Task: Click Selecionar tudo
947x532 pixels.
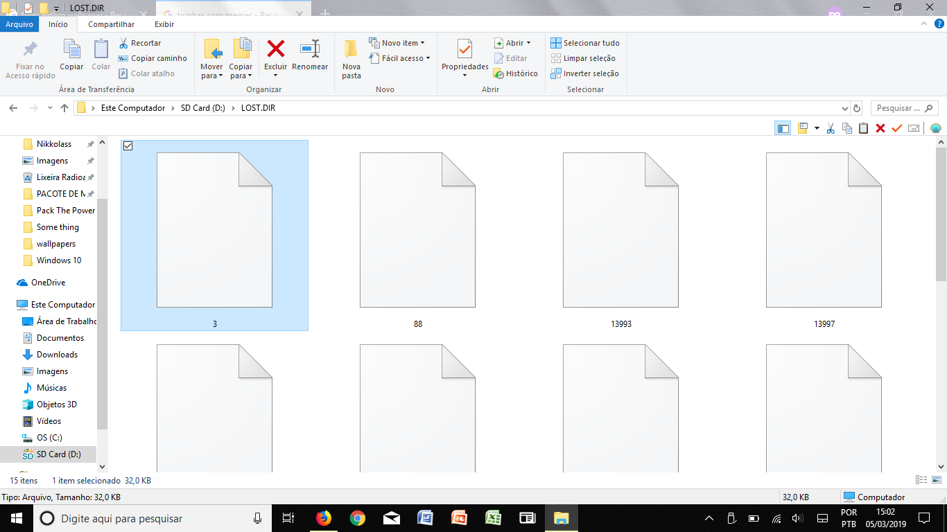Action: coord(585,43)
